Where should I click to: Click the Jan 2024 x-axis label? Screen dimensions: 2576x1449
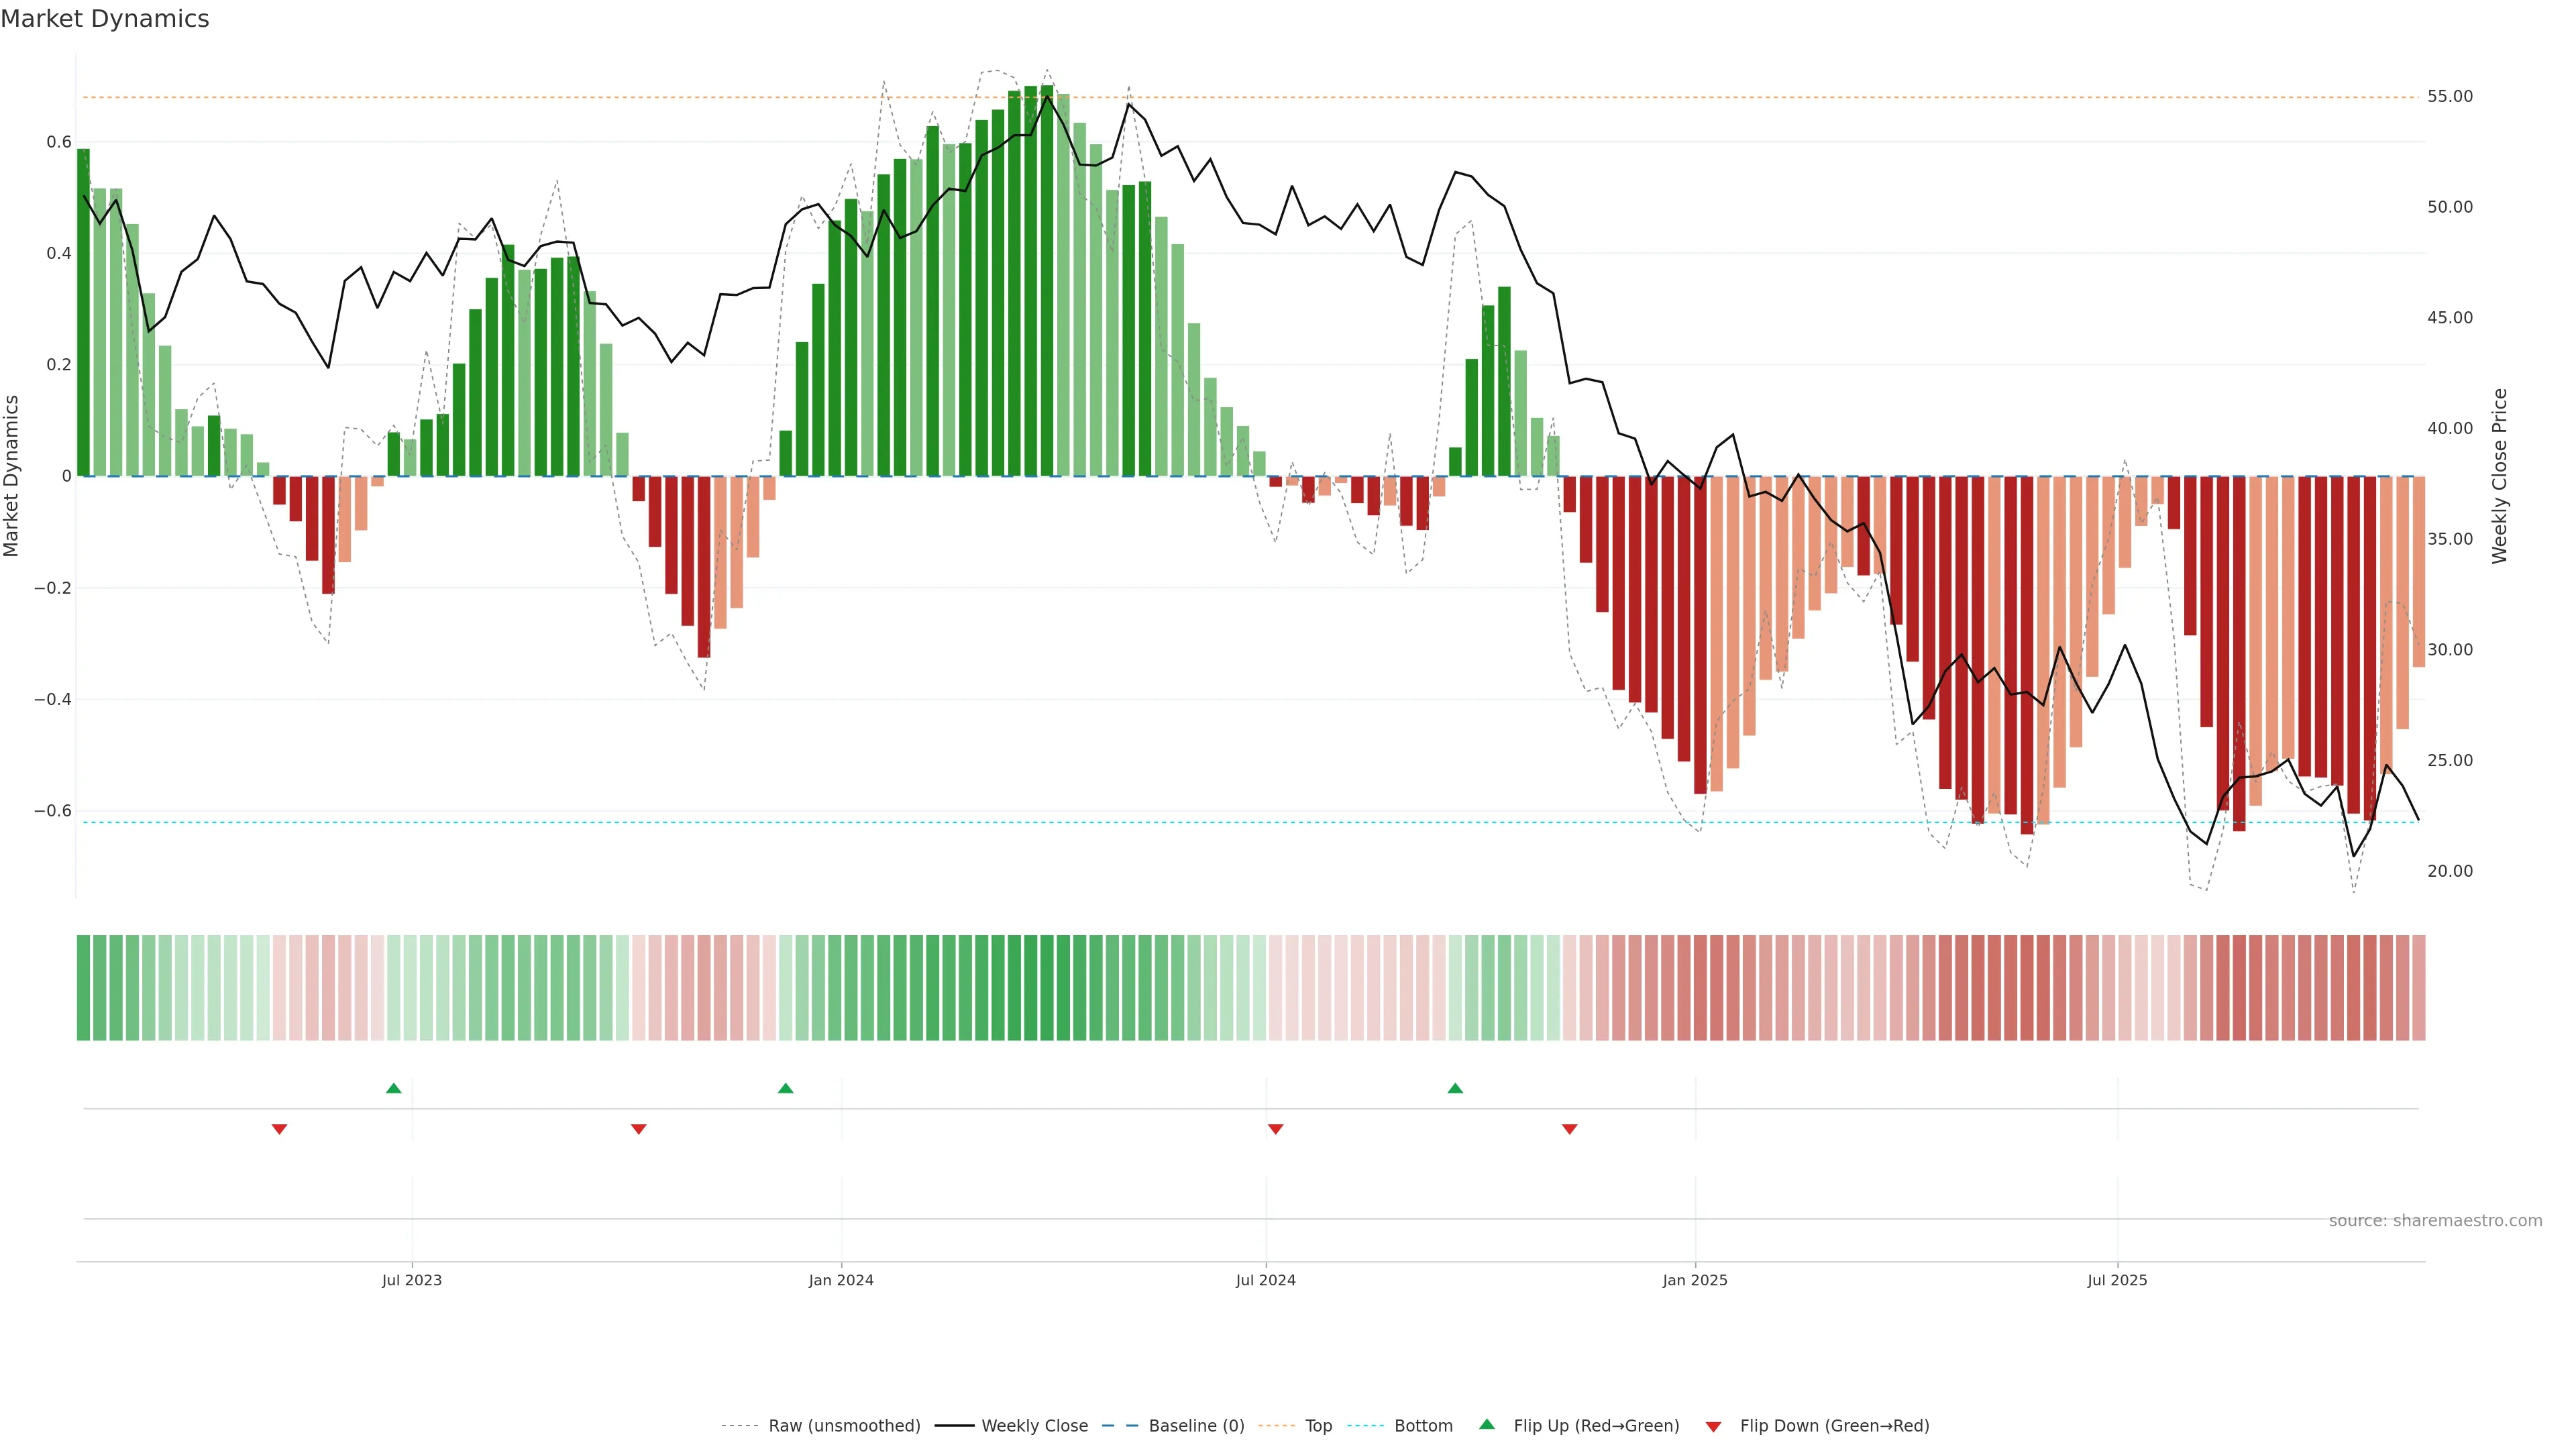coord(841,1280)
